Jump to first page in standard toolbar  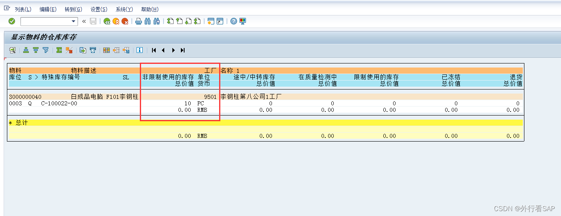(170, 21)
